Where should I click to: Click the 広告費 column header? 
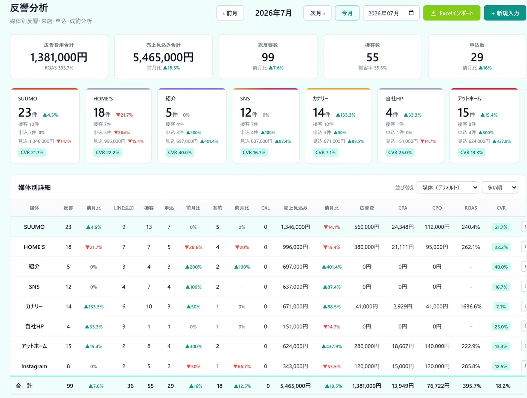pyautogui.click(x=367, y=208)
